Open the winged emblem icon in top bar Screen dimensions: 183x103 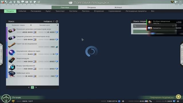pyautogui.click(x=31, y=2)
